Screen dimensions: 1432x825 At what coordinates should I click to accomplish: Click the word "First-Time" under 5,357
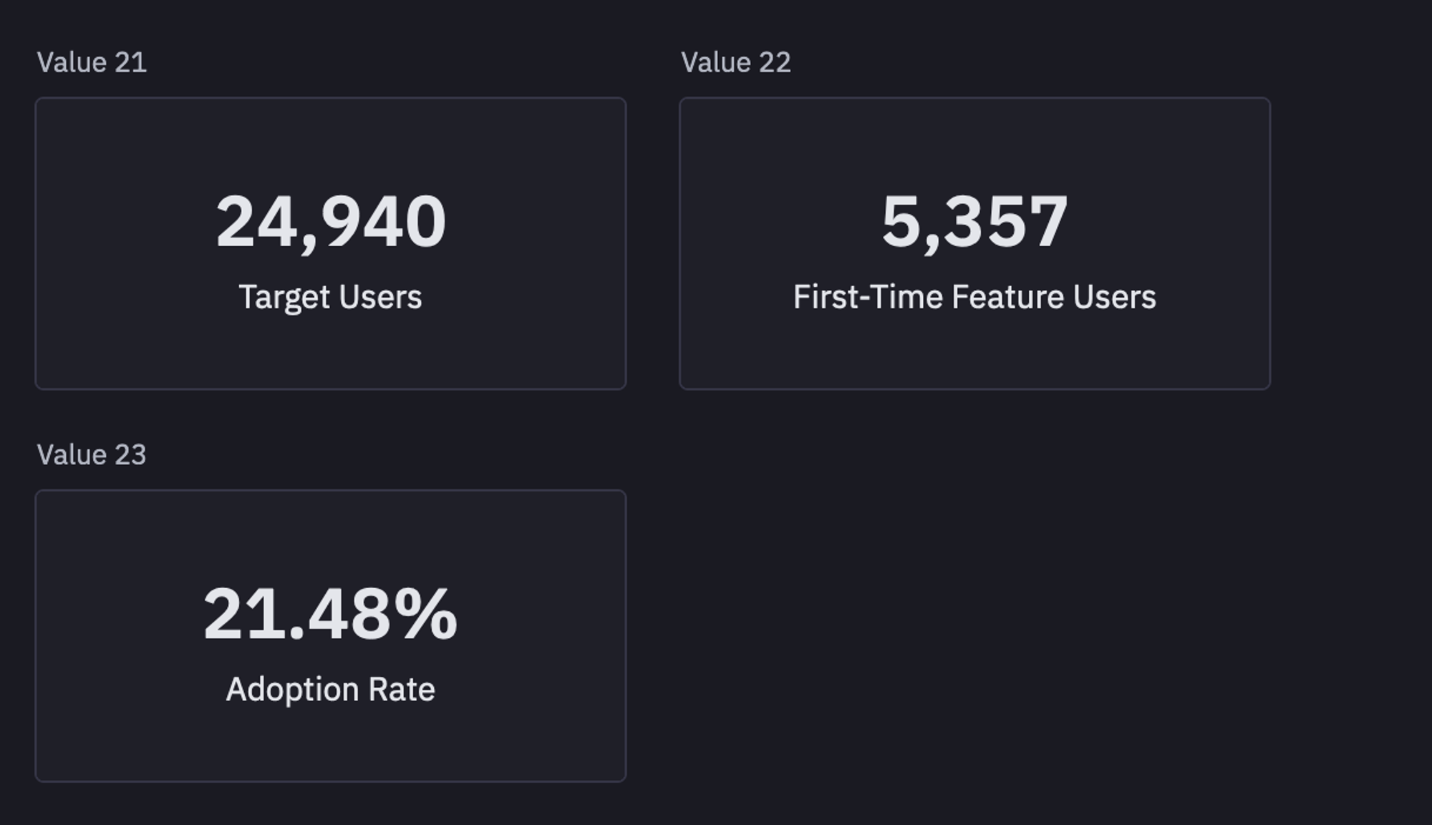click(868, 297)
